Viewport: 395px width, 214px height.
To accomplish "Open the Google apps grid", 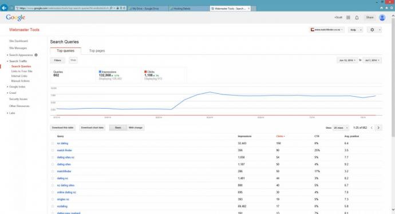I will point(348,17).
